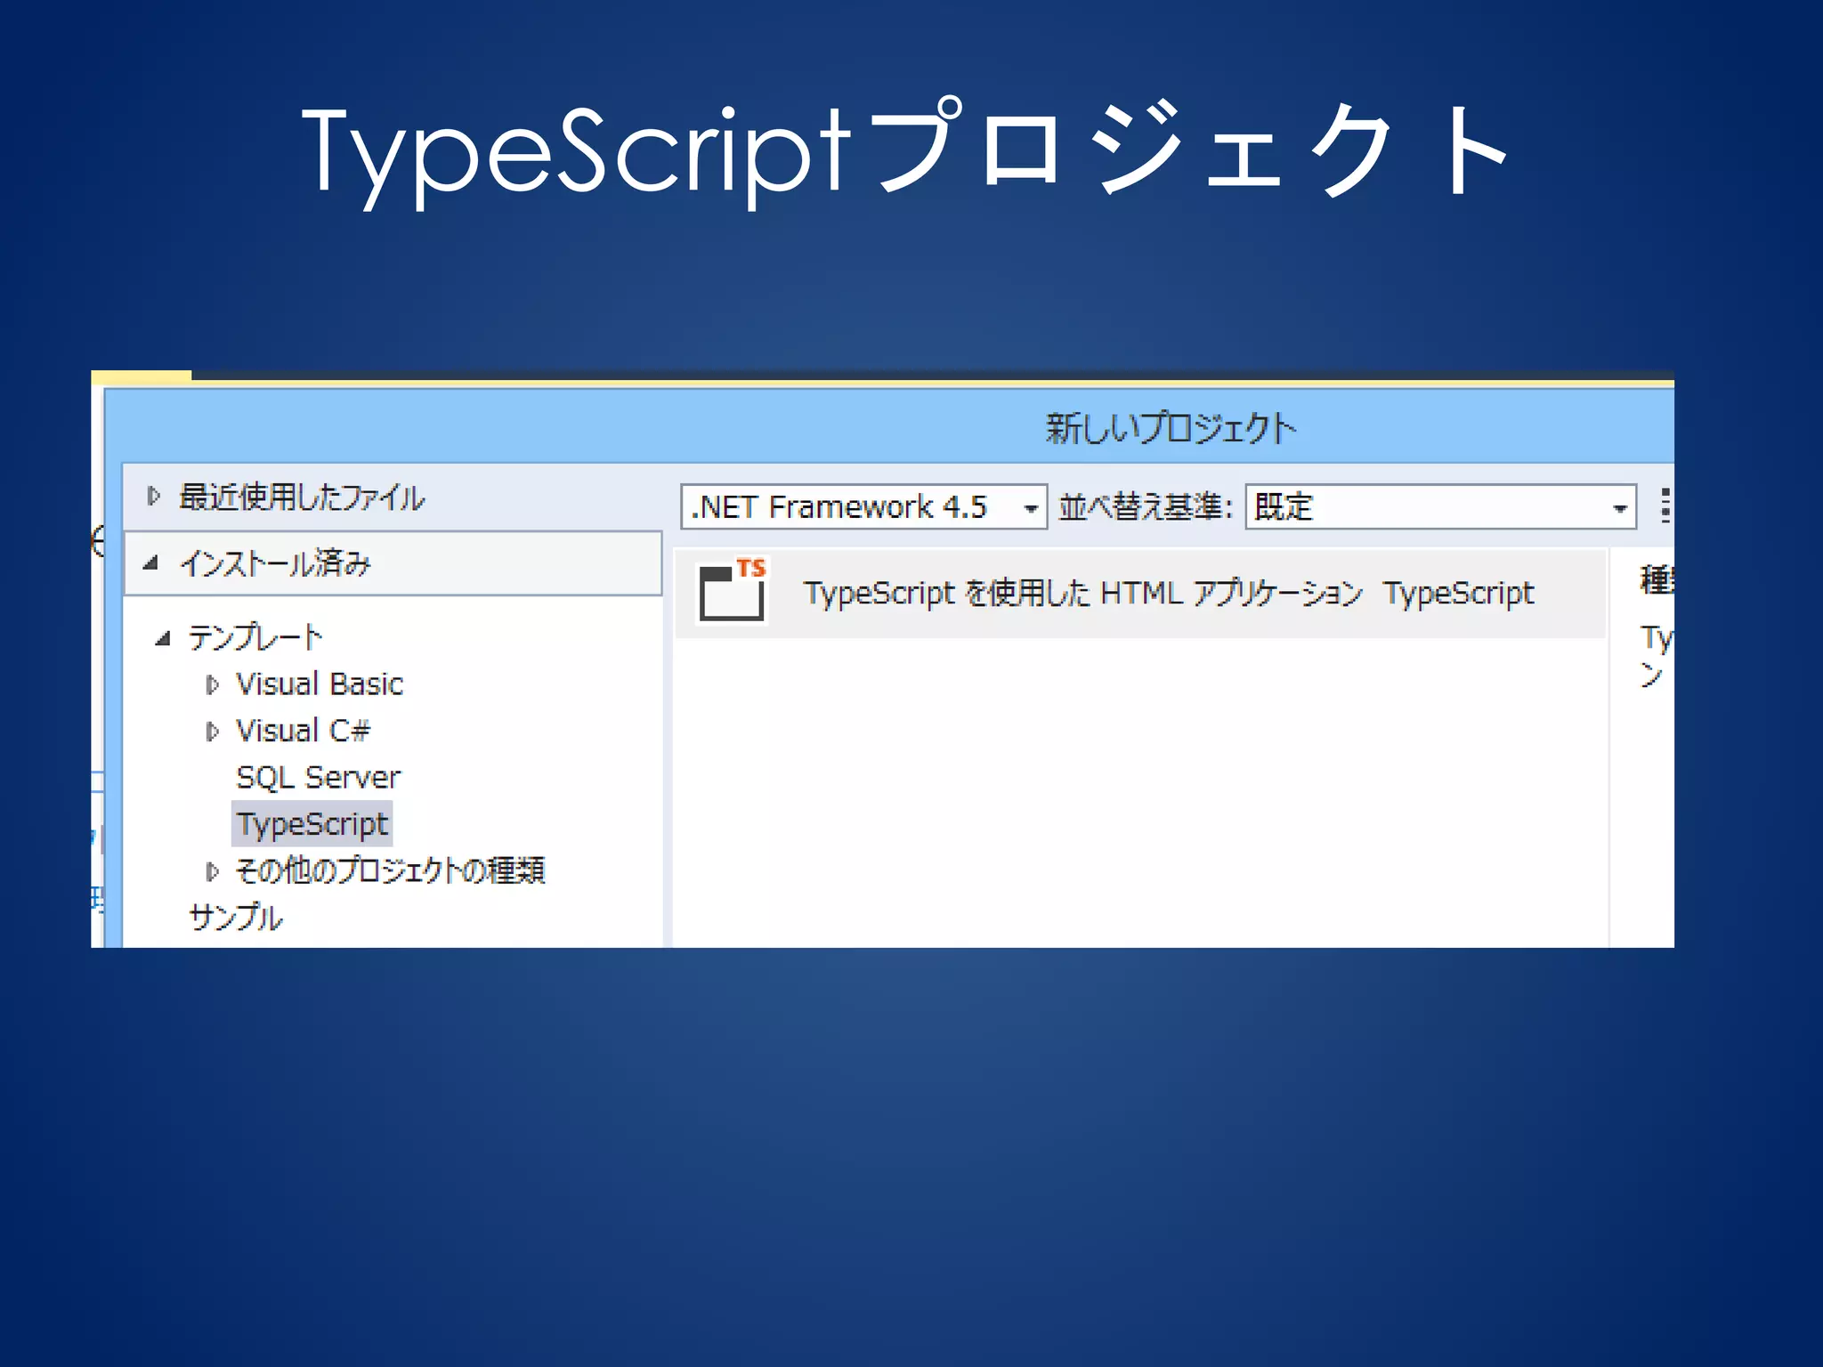Image resolution: width=1823 pixels, height=1367 pixels.
Task: Expand the Visual C# node arrow
Action: 212,732
